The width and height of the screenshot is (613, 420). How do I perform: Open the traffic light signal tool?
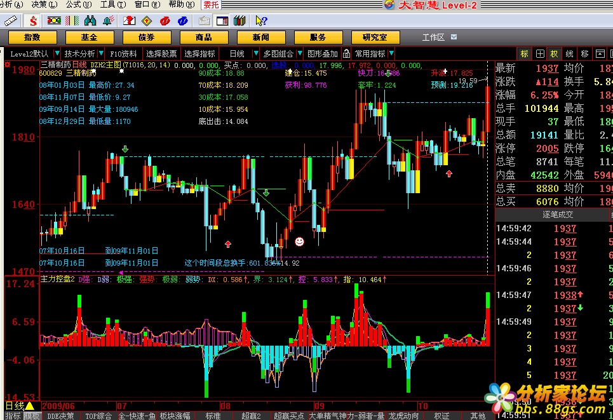tap(54, 20)
